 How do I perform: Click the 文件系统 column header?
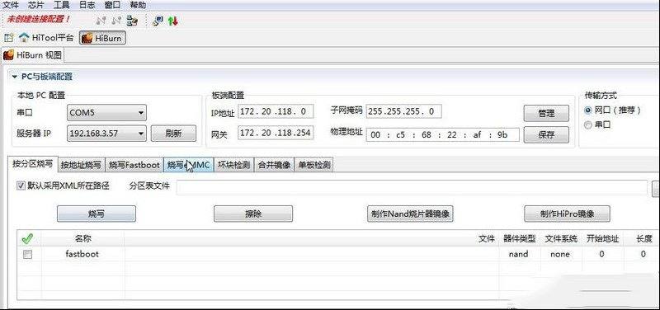point(561,239)
